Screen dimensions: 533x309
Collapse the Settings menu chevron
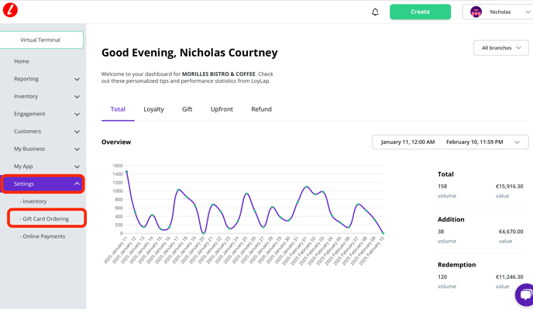click(x=77, y=184)
